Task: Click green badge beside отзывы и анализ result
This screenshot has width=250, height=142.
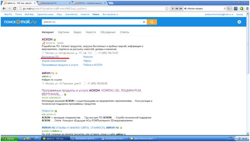Action: click(x=121, y=128)
